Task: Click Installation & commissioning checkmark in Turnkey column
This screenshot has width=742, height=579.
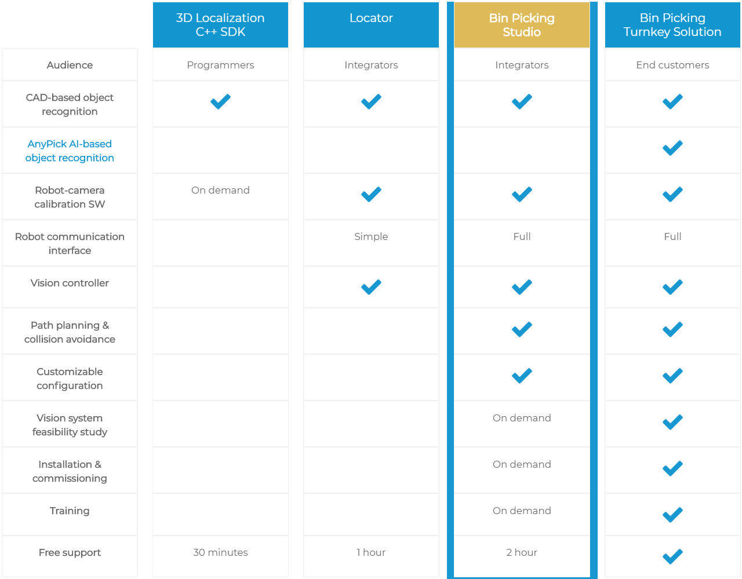Action: [x=672, y=468]
